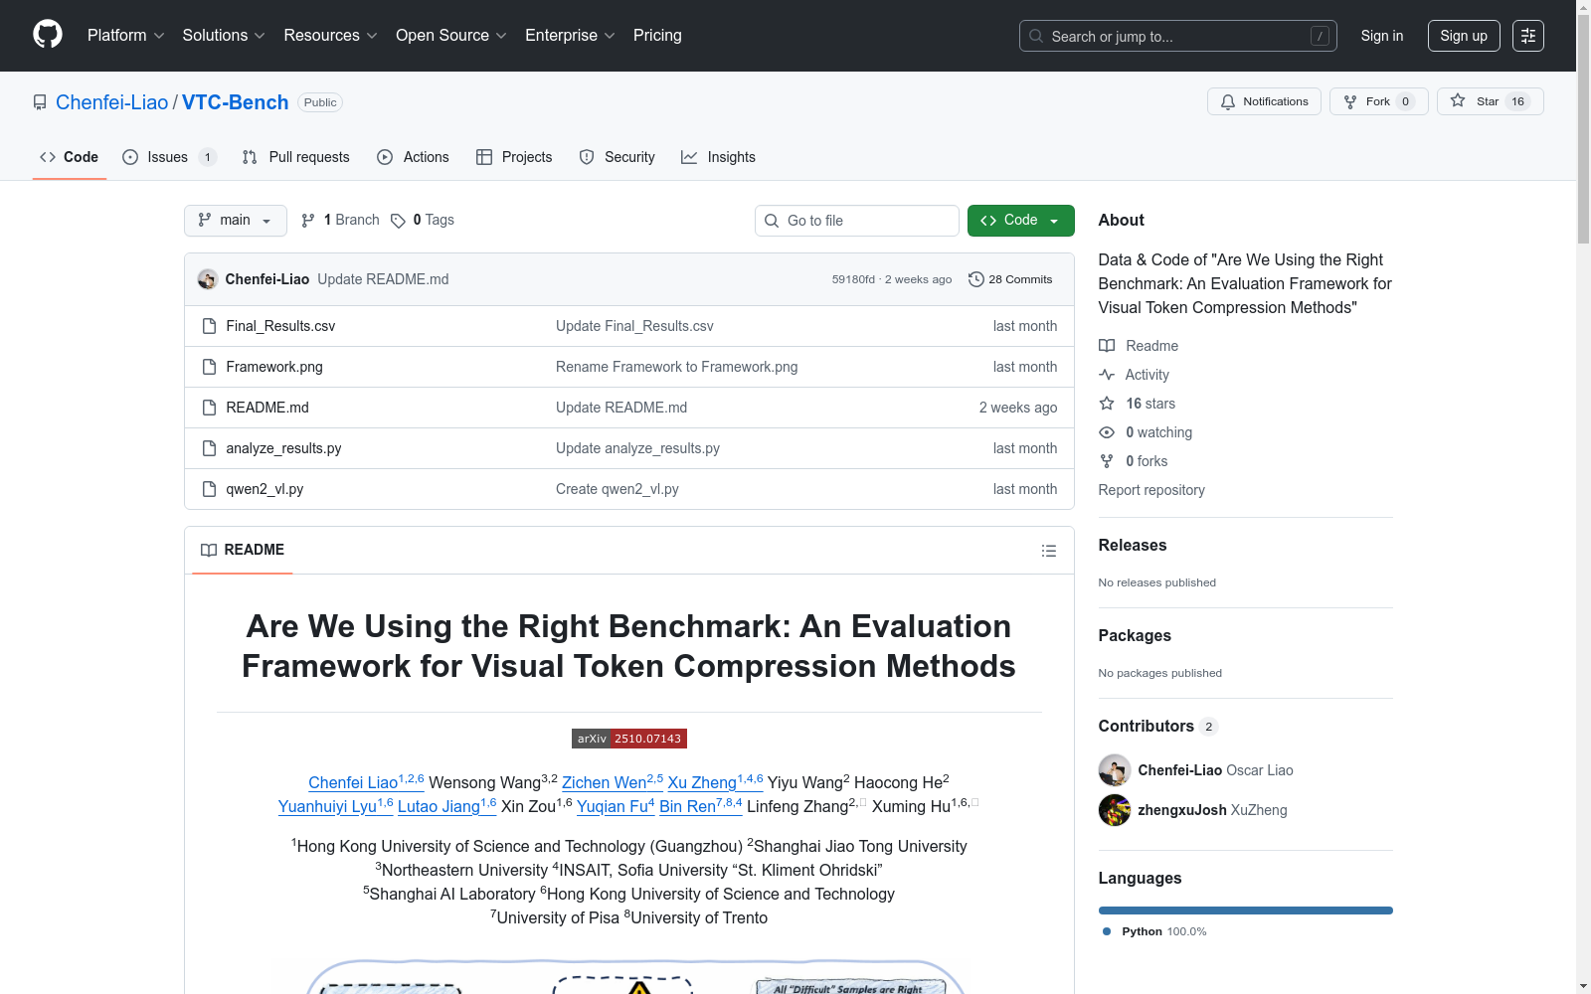Click the repository icon beside Chenfei-Liao
The width and height of the screenshot is (1591, 994).
tap(40, 102)
